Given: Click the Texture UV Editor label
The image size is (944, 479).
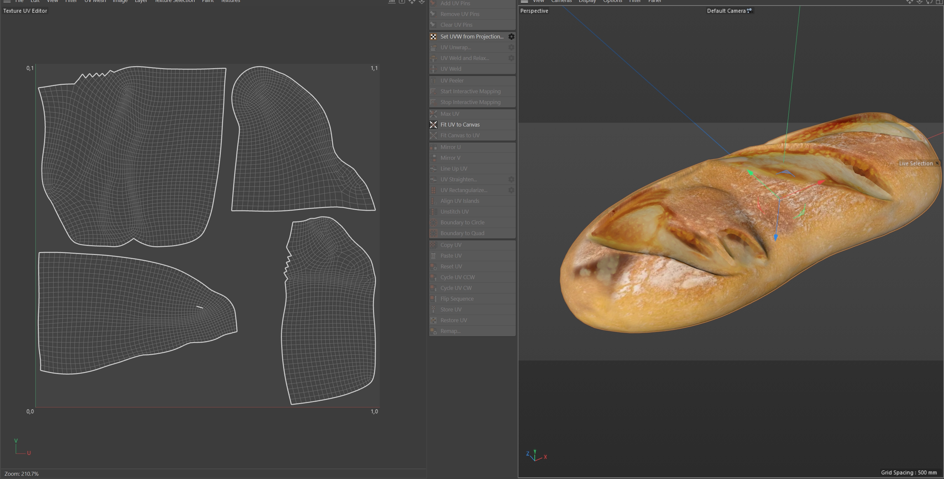Looking at the screenshot, I should (x=25, y=11).
